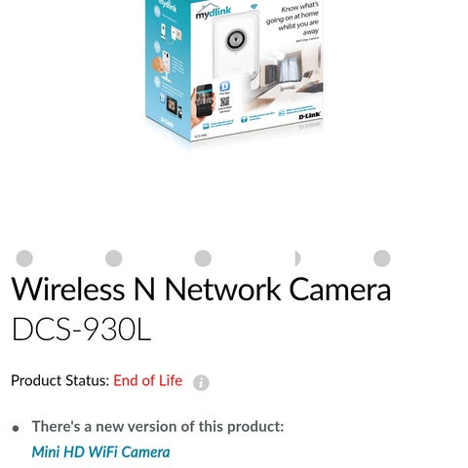
Task: Select the third carousel dot
Action: click(x=203, y=258)
